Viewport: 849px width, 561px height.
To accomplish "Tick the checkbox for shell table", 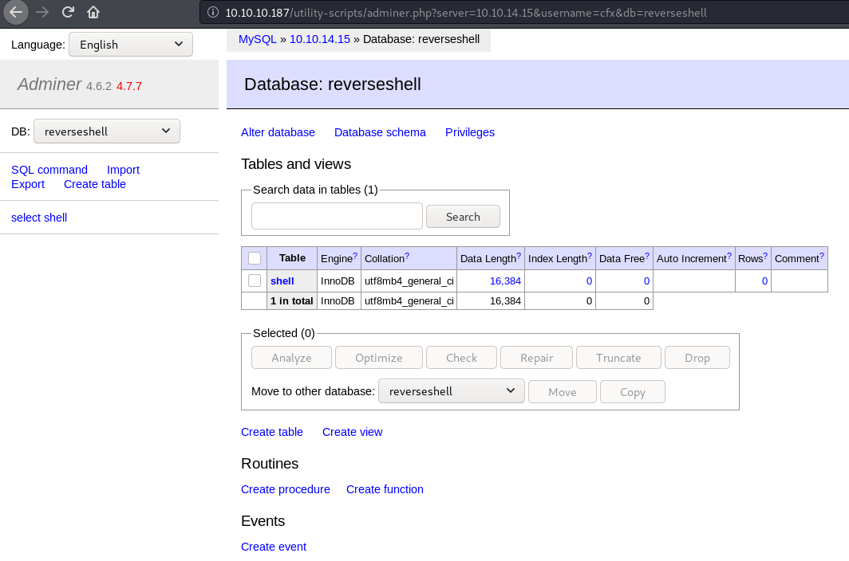I will point(255,280).
